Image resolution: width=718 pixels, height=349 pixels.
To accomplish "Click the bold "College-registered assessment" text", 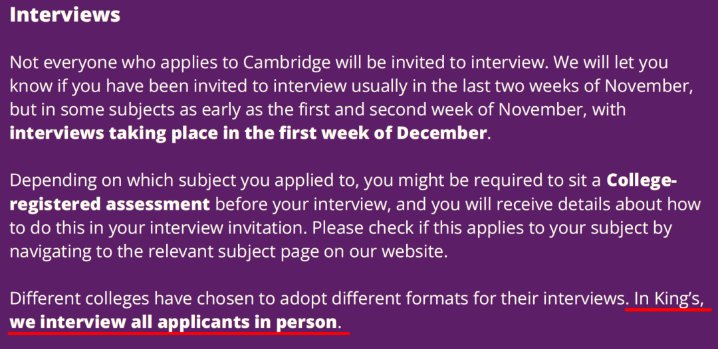I will (110, 203).
